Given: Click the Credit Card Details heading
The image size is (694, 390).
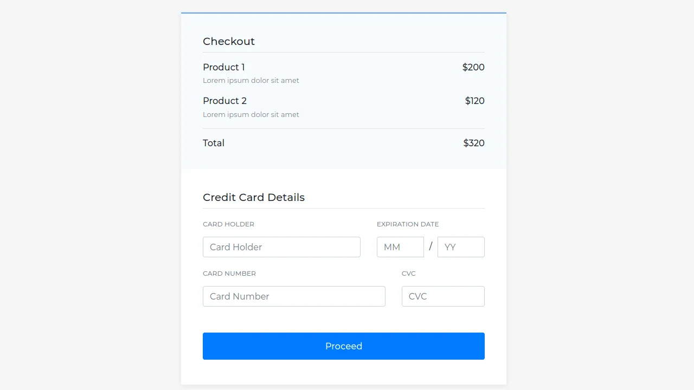Looking at the screenshot, I should click(254, 197).
